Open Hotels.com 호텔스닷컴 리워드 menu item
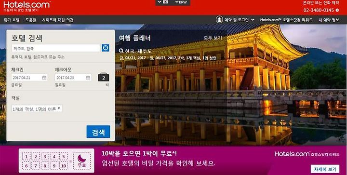The height and width of the screenshot is (175, 347). 286,20
